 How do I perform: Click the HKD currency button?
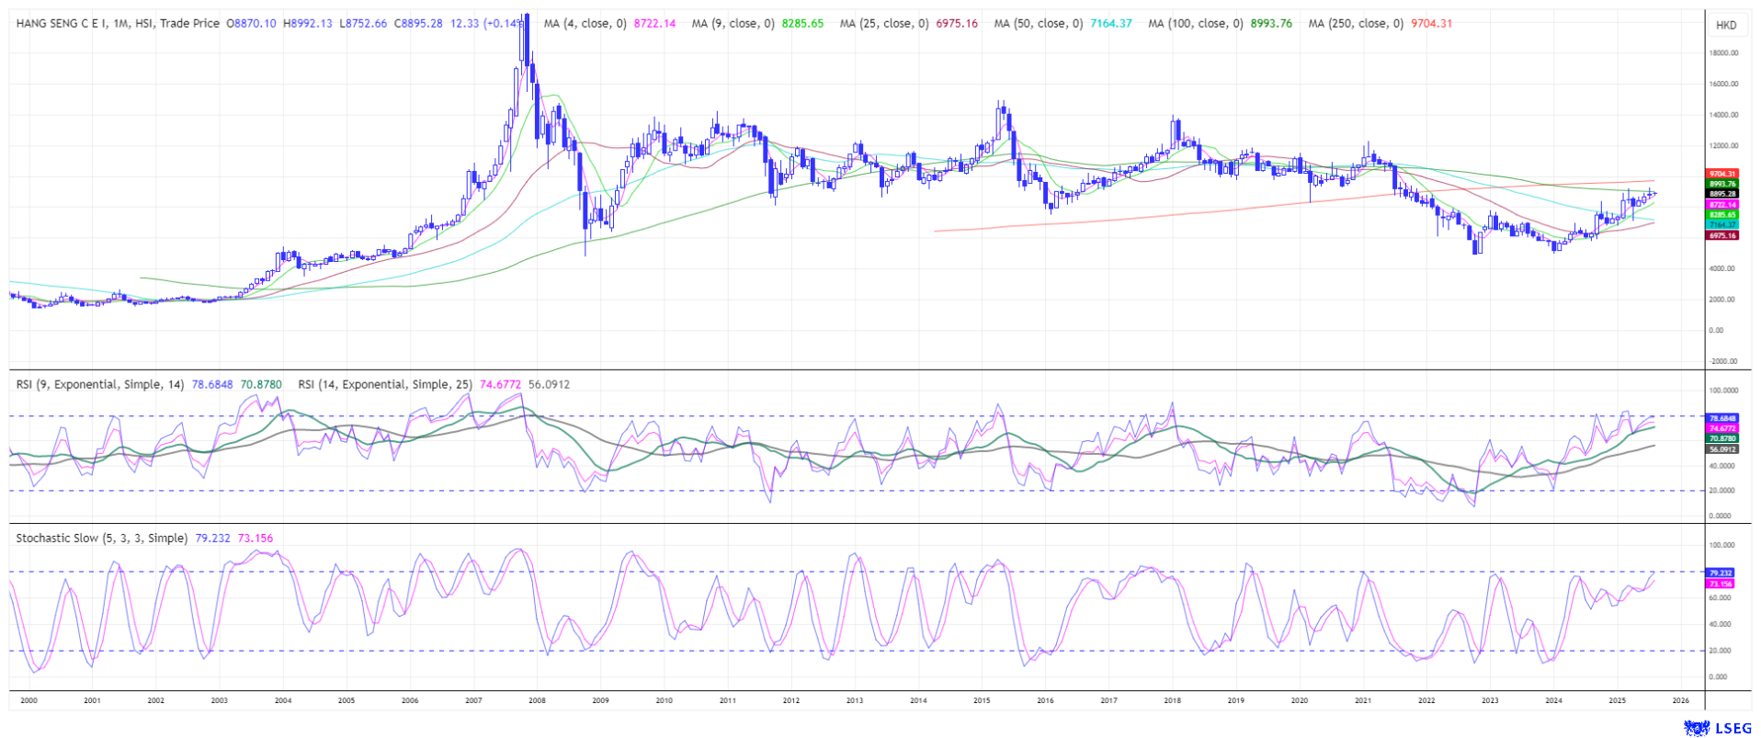tap(1726, 25)
